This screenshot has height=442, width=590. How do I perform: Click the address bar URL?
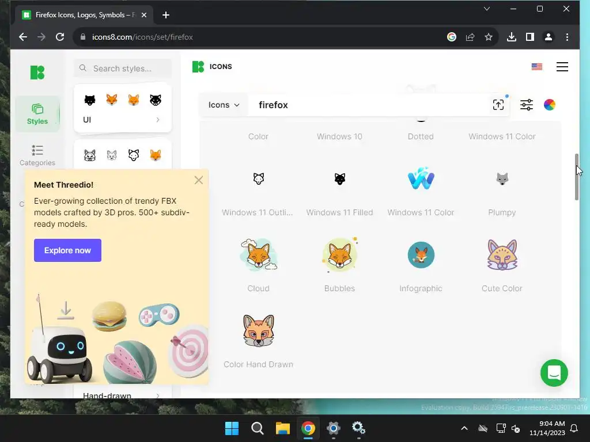[x=143, y=37]
